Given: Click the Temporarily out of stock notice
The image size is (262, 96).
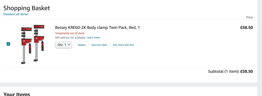Looking at the screenshot, I should tap(70, 33).
